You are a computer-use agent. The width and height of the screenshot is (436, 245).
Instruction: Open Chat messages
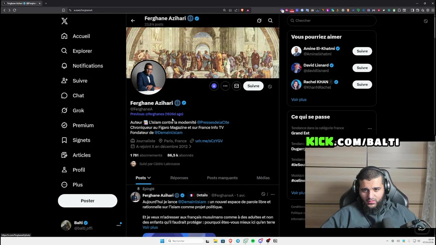click(x=73, y=96)
